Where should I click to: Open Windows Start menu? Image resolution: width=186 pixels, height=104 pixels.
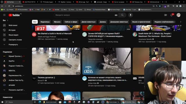click(2, 102)
